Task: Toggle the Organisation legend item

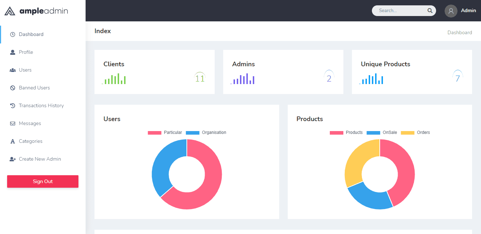Action: point(206,132)
